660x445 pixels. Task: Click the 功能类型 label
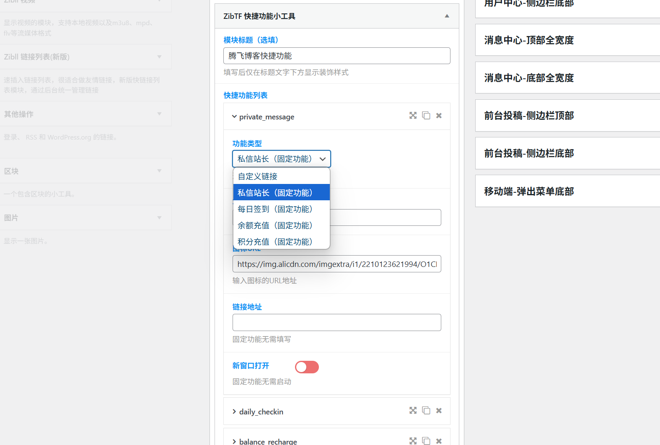coord(247,144)
